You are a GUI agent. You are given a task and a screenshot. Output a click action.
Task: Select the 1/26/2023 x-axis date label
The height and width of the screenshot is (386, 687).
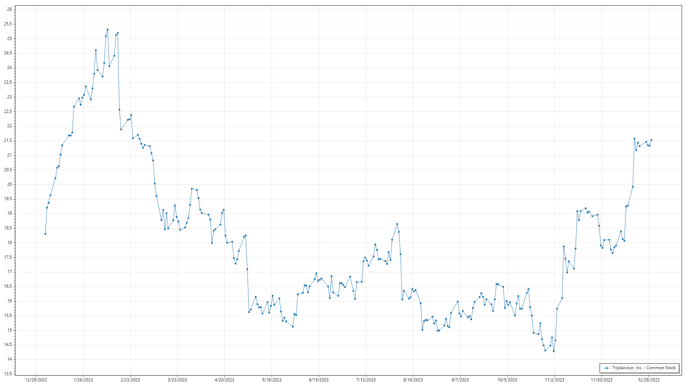pos(83,380)
